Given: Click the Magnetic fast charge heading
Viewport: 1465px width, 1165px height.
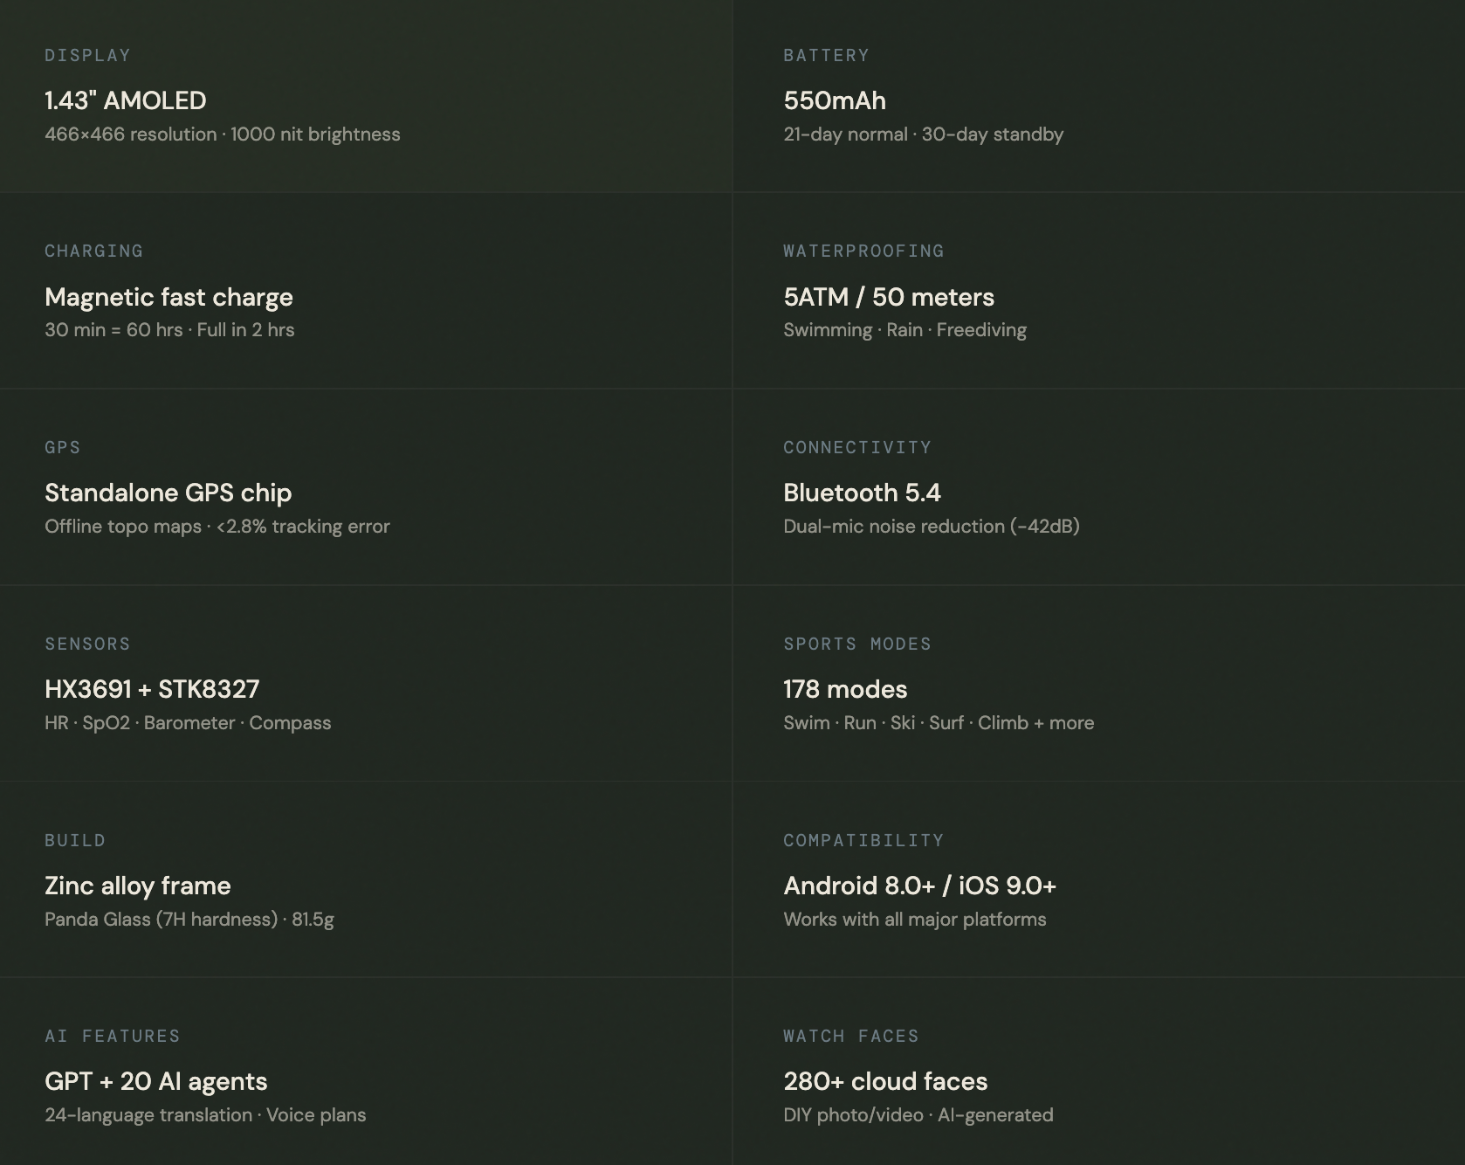Looking at the screenshot, I should pos(169,297).
